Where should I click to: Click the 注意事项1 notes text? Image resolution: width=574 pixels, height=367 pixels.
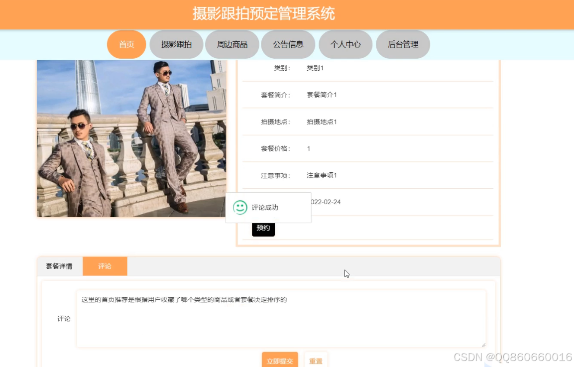pyautogui.click(x=324, y=175)
